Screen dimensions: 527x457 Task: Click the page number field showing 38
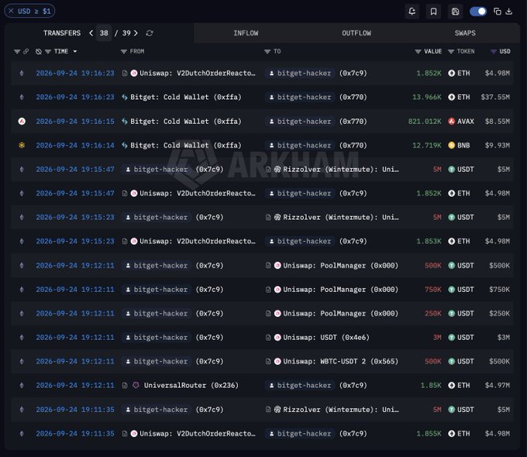pyautogui.click(x=104, y=33)
